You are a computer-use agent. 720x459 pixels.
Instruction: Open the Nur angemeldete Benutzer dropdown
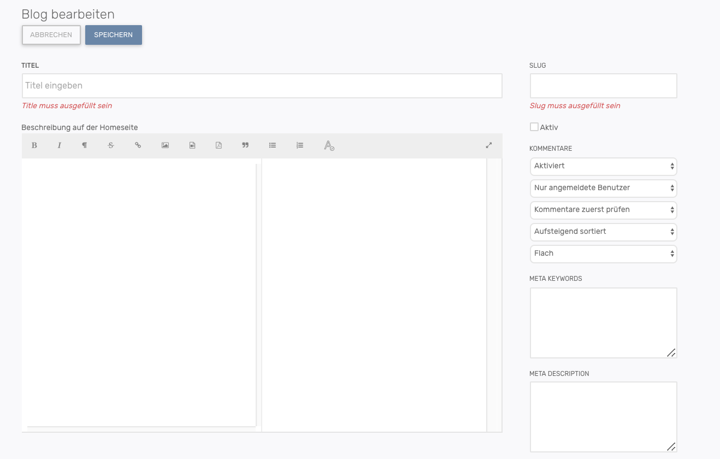coord(603,188)
